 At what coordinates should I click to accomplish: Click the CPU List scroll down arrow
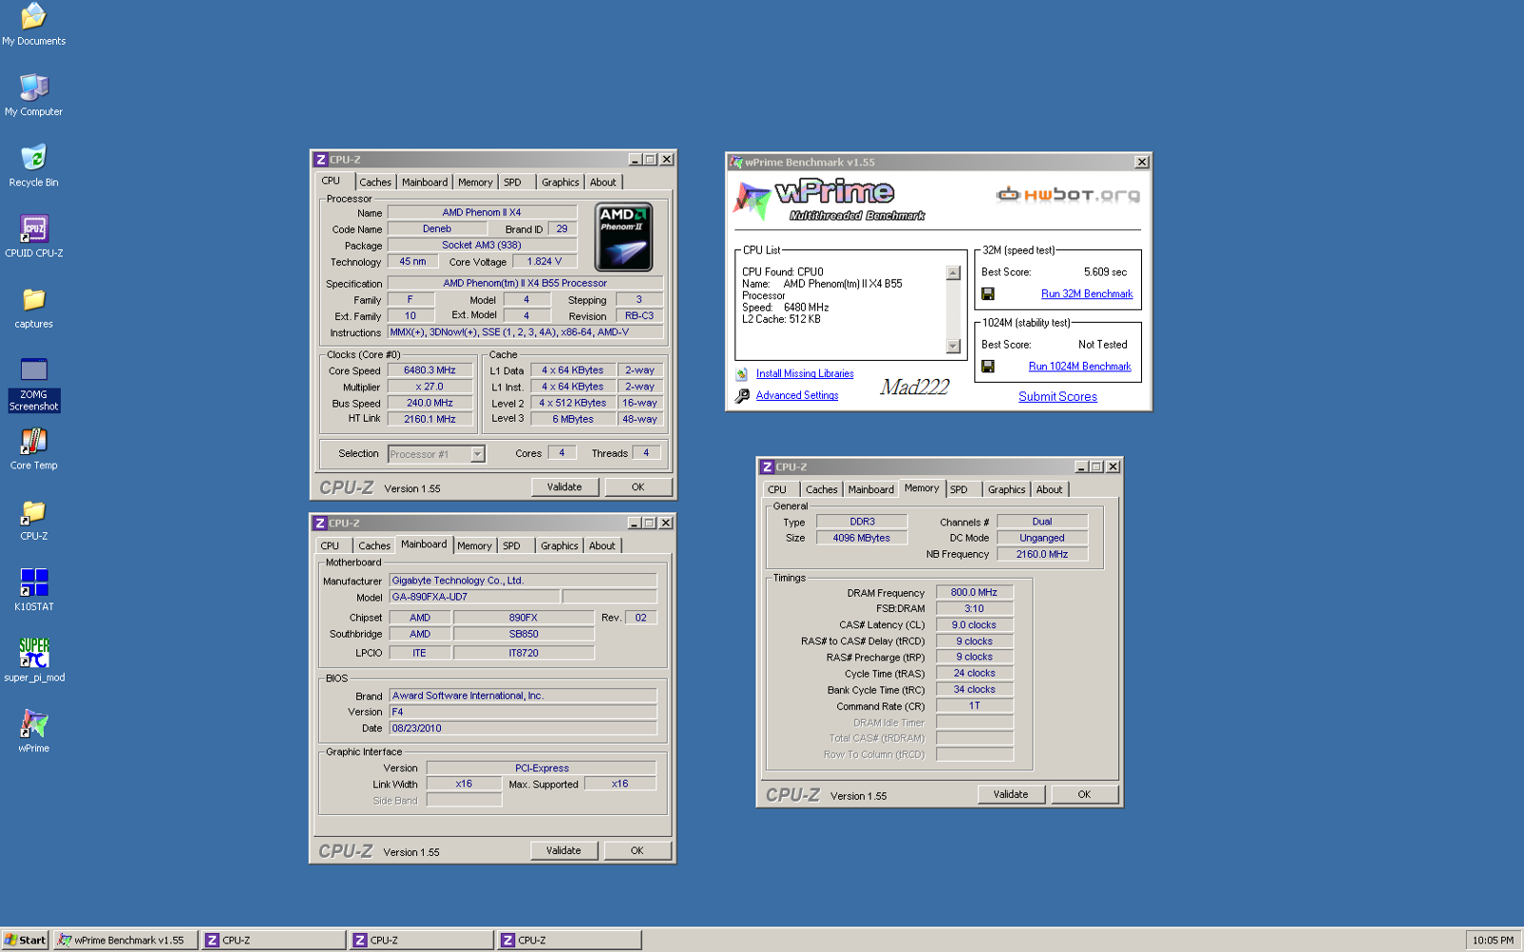pyautogui.click(x=952, y=346)
